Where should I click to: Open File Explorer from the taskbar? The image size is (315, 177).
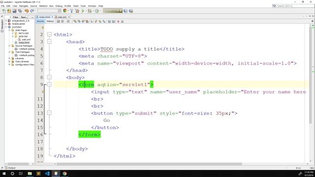pyautogui.click(x=30, y=174)
